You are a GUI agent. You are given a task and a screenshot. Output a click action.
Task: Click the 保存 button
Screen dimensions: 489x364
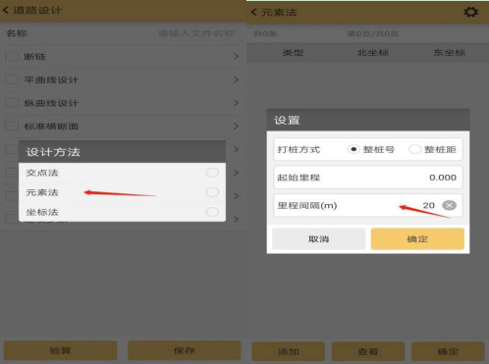click(x=185, y=350)
